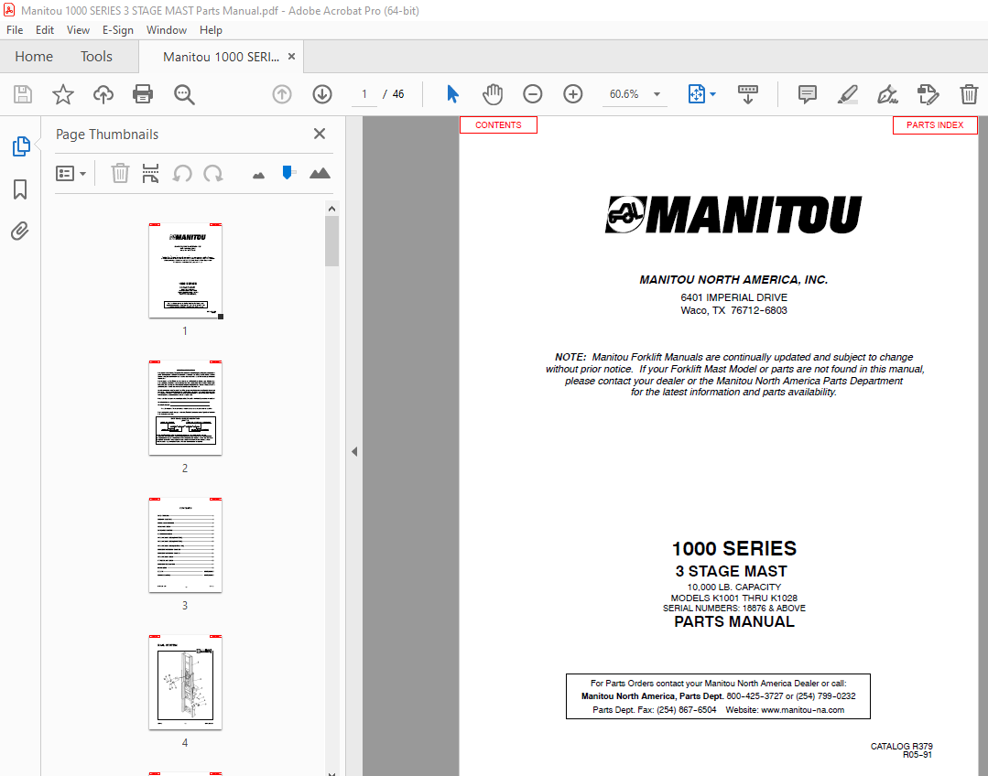
Task: Click the "CATALOG R379" text
Action: point(901,747)
